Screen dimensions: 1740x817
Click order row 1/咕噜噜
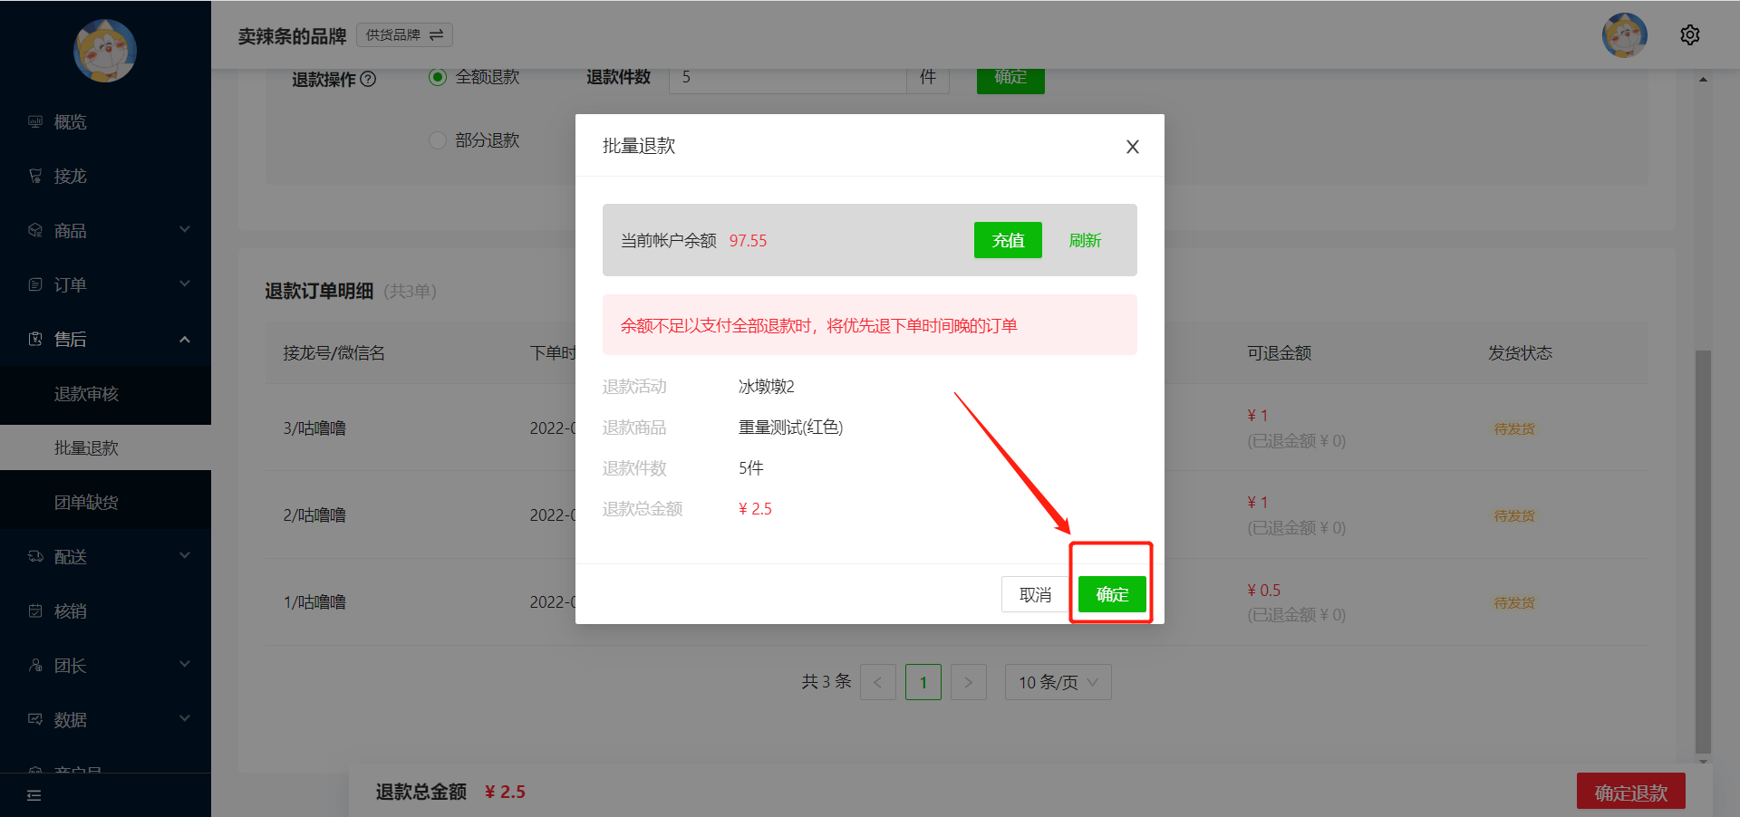coord(956,601)
